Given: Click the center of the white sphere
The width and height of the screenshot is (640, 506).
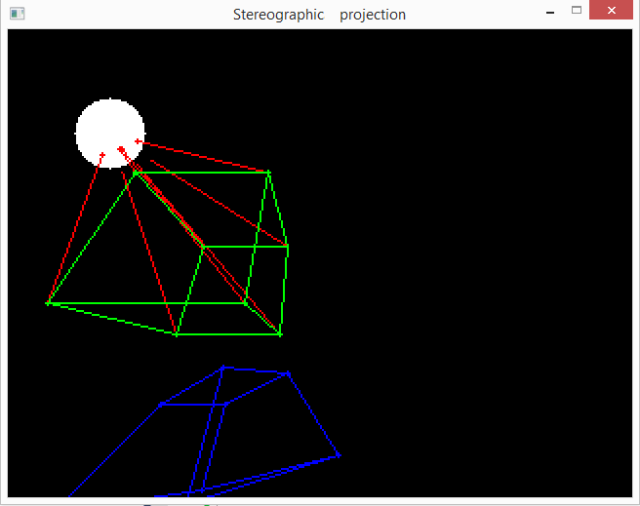Looking at the screenshot, I should pyautogui.click(x=110, y=134).
